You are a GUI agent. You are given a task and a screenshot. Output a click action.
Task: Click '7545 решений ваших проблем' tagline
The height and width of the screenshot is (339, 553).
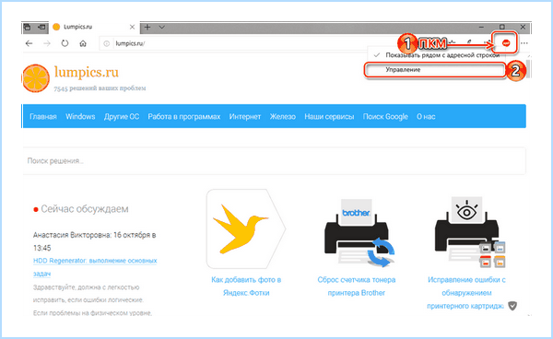(100, 88)
